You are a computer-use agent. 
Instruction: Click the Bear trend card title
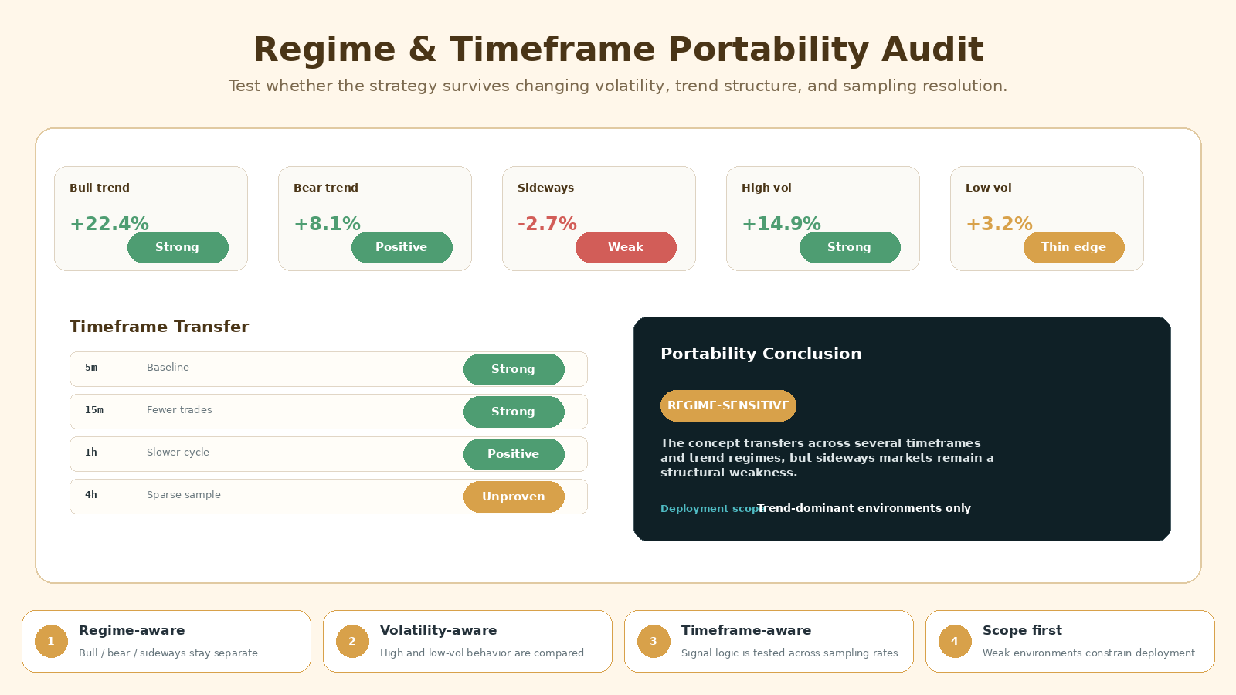click(x=326, y=188)
